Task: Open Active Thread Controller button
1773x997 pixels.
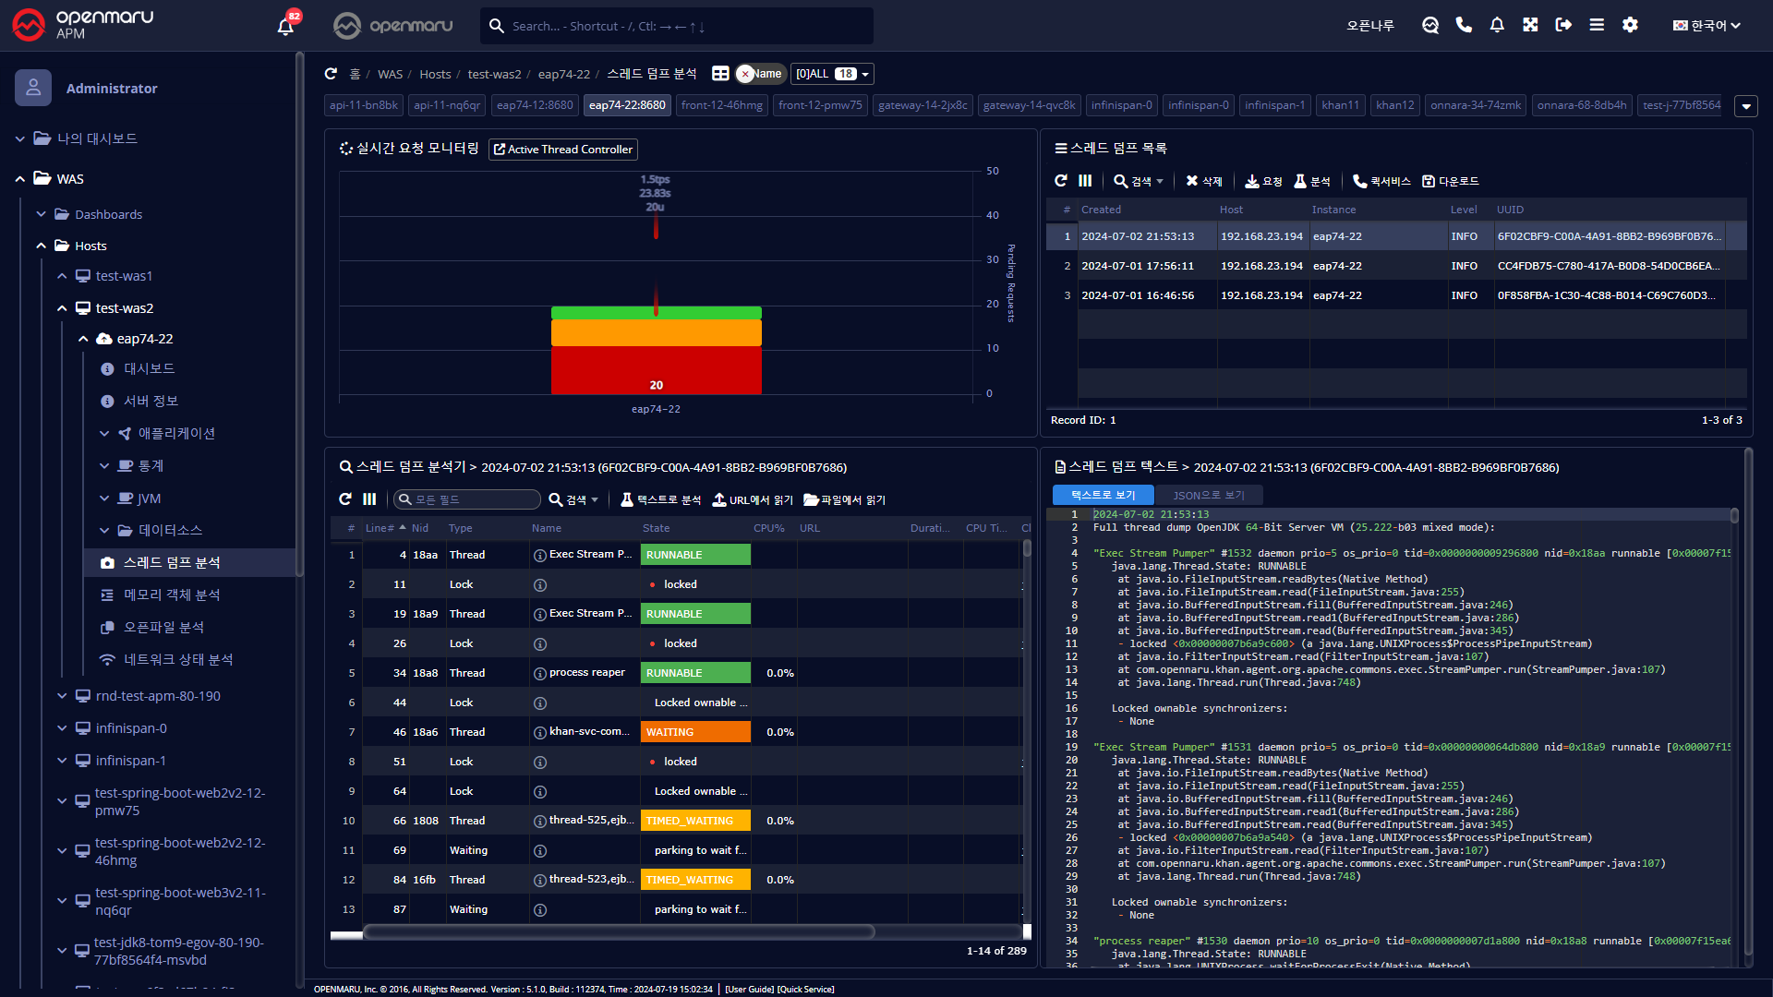Action: point(563,150)
